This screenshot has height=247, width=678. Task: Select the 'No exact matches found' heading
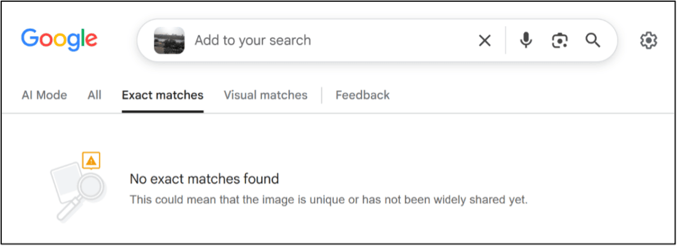[205, 179]
